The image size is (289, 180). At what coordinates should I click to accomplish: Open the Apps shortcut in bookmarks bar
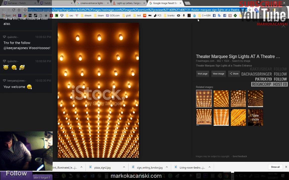click(x=6, y=15)
